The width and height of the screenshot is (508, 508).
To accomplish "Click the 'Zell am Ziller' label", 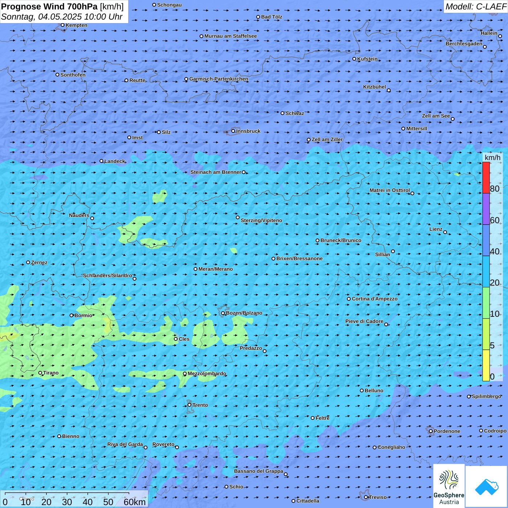I will point(327,139).
